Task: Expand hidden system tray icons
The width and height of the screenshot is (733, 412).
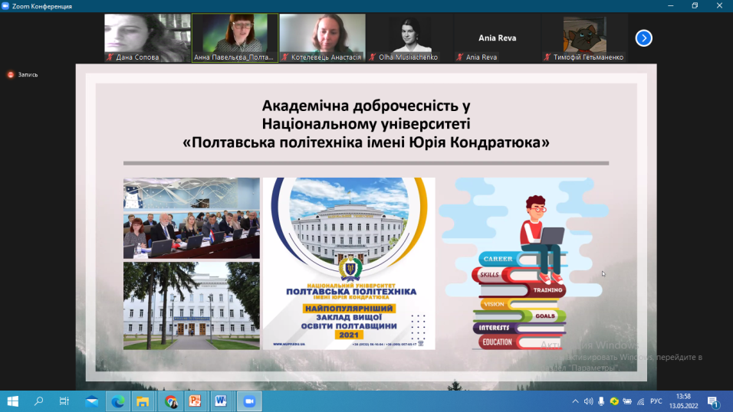Action: 576,401
